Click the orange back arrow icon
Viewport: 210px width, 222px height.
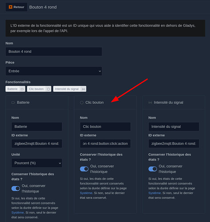pyautogui.click(x=11, y=7)
